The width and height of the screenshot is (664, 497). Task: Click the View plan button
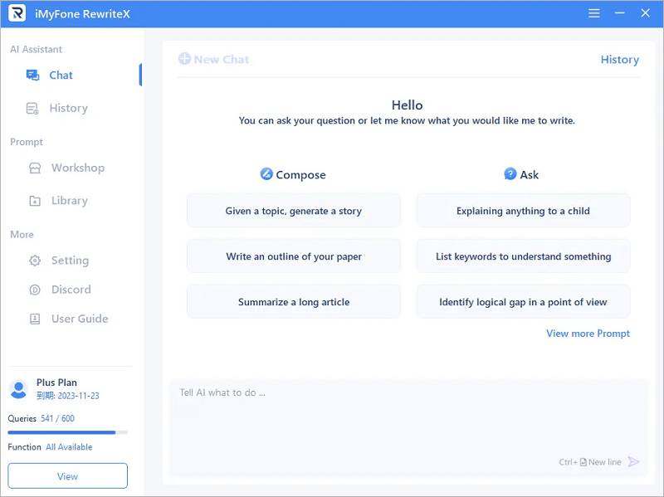coord(67,475)
